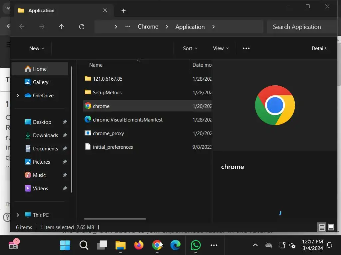Click the pin icon next to Music
The image size is (341, 255).
tap(65, 175)
